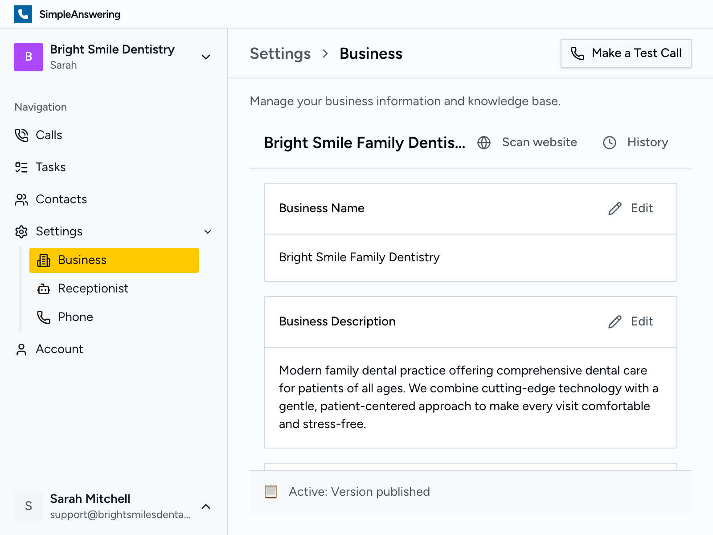Click the purple B workspace avatar

pyautogui.click(x=28, y=57)
